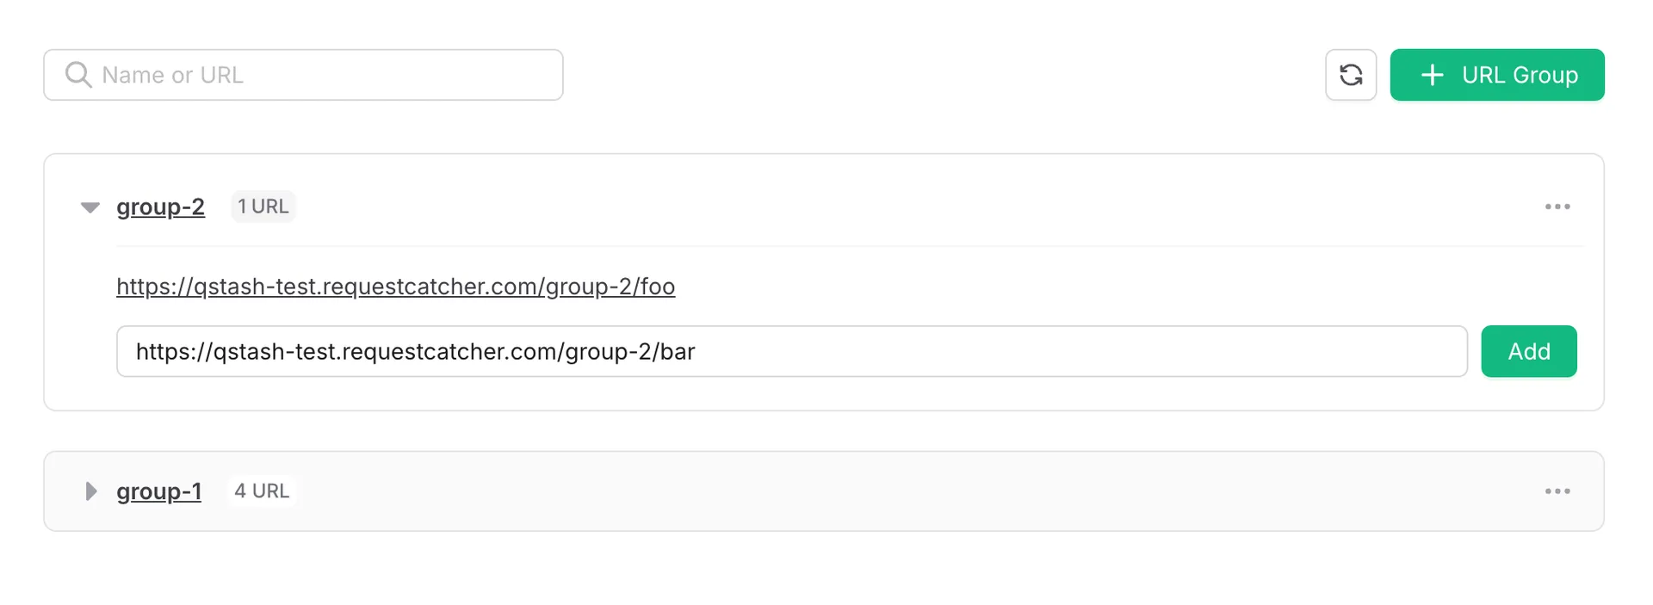Click the URL Group label text
The image size is (1653, 605).
click(x=1520, y=75)
